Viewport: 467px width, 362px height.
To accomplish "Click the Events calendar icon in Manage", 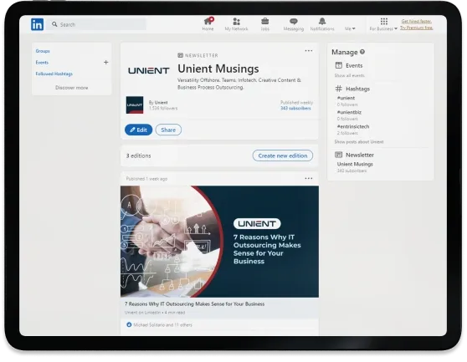I will (x=339, y=65).
